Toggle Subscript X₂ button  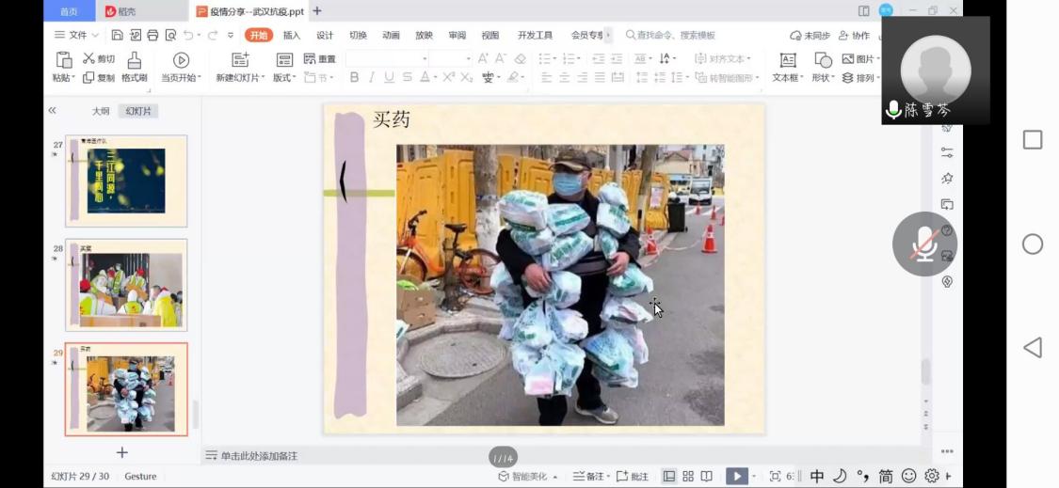click(x=466, y=78)
